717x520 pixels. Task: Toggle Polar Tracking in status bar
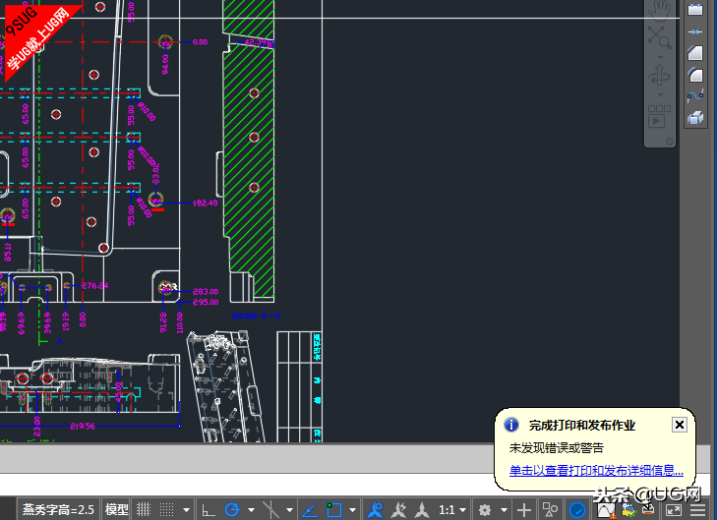coord(233,509)
